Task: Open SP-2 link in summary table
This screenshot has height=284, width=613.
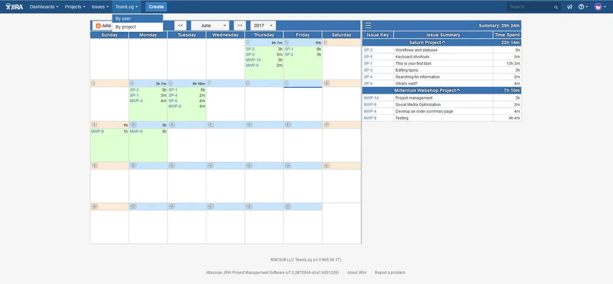Action: point(368,50)
